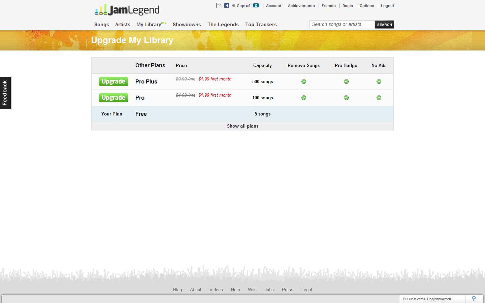The height and width of the screenshot is (303, 485).
Task: Focus the search songs or artists field
Action: click(342, 24)
